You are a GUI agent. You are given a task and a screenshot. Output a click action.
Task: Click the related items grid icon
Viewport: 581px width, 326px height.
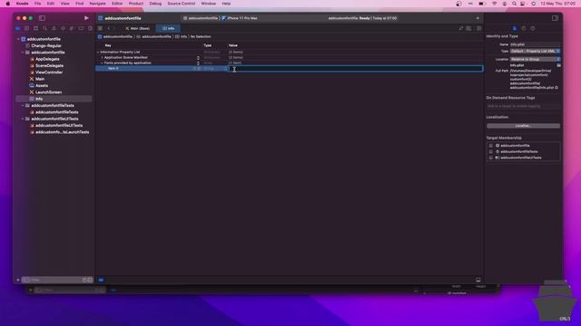(x=100, y=28)
